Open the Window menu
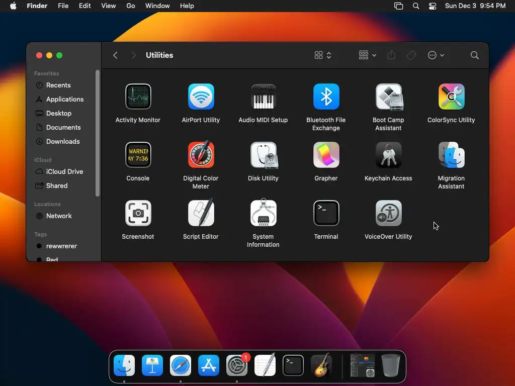 (x=157, y=6)
